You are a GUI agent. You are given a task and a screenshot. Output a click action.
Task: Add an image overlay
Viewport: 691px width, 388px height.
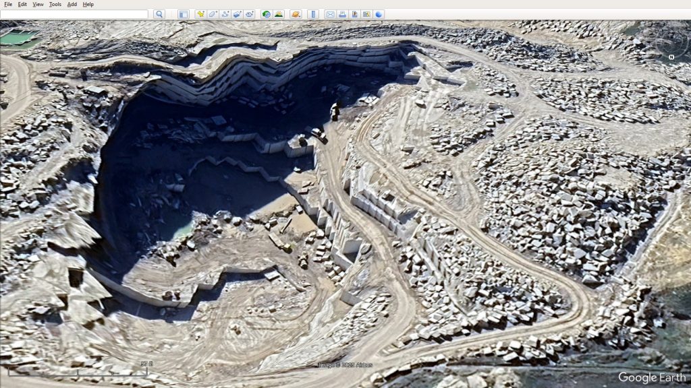click(x=237, y=14)
